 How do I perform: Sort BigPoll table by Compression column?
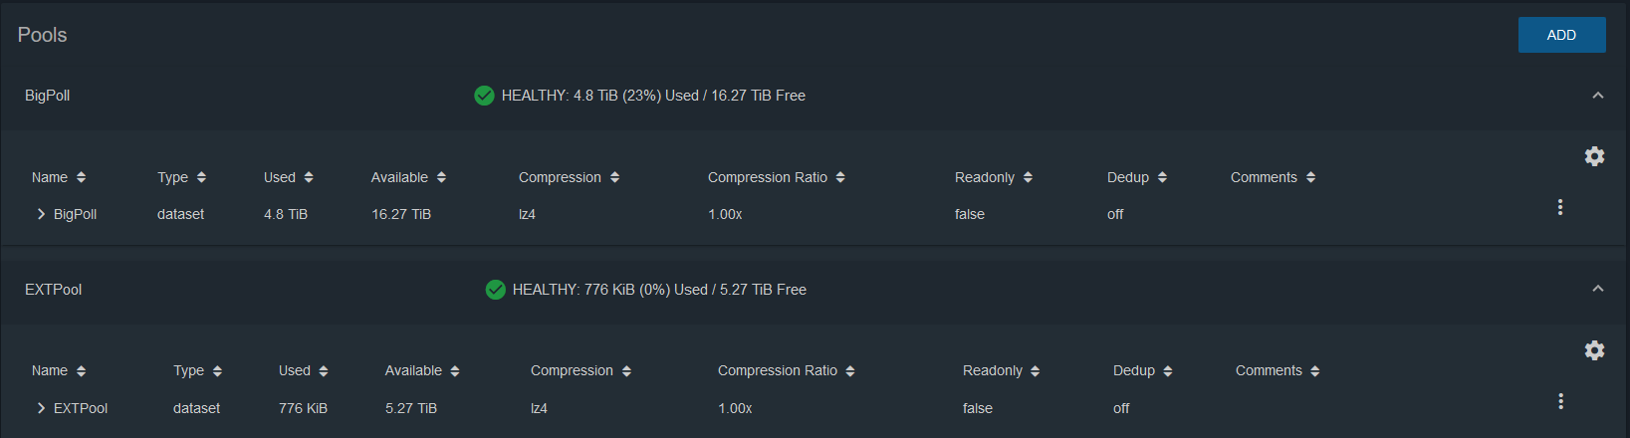click(x=569, y=177)
